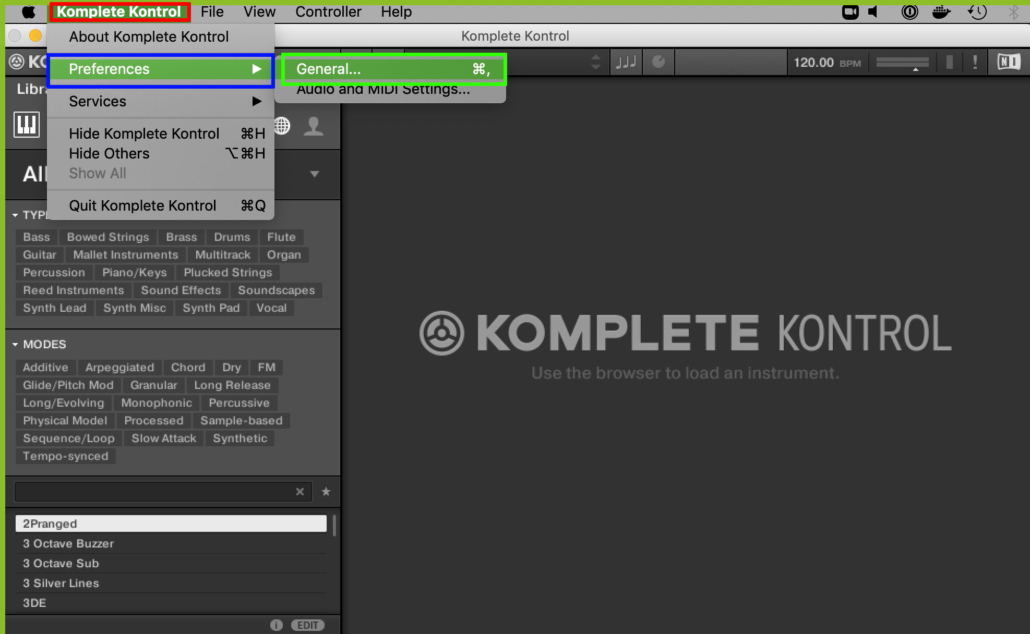Choose Quit Komplete Kontrol
The width and height of the screenshot is (1030, 634).
[x=161, y=205]
